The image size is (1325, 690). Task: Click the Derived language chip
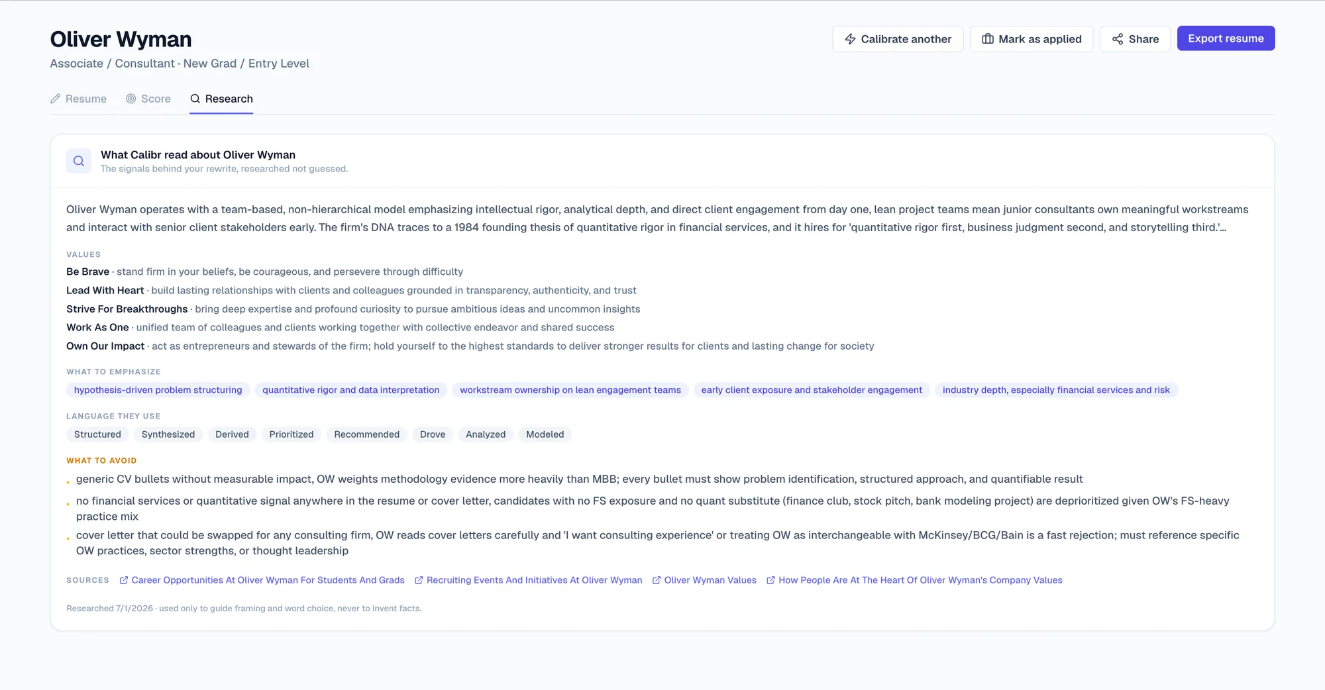(232, 434)
